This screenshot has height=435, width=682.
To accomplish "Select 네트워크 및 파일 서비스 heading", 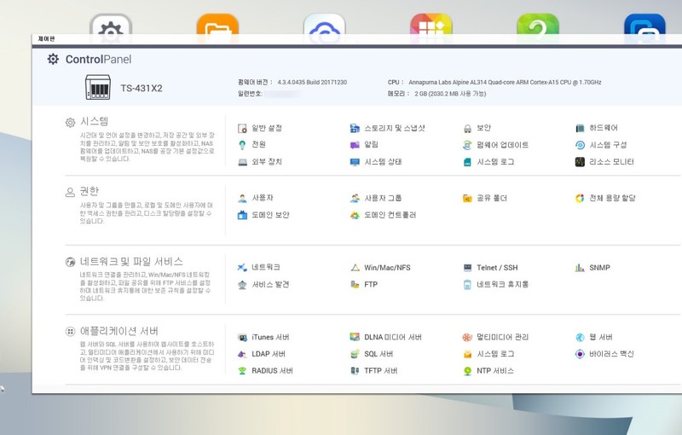I will (x=131, y=262).
